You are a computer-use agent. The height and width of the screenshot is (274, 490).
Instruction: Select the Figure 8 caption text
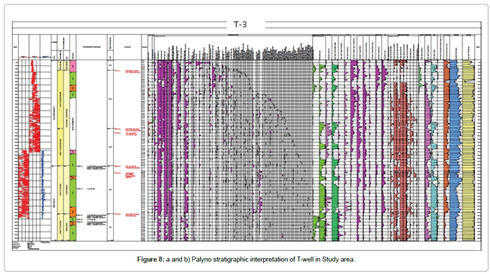point(246,260)
